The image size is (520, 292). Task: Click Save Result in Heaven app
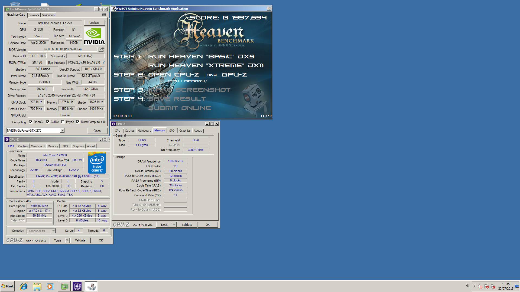(x=177, y=99)
